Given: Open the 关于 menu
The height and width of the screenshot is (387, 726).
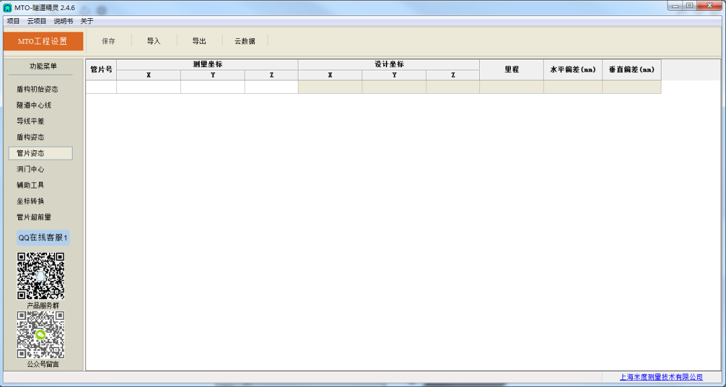Looking at the screenshot, I should [87, 21].
